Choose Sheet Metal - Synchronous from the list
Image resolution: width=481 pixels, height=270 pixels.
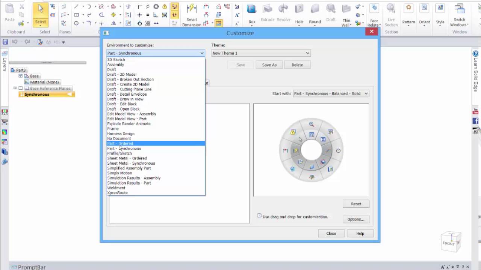[156, 163]
